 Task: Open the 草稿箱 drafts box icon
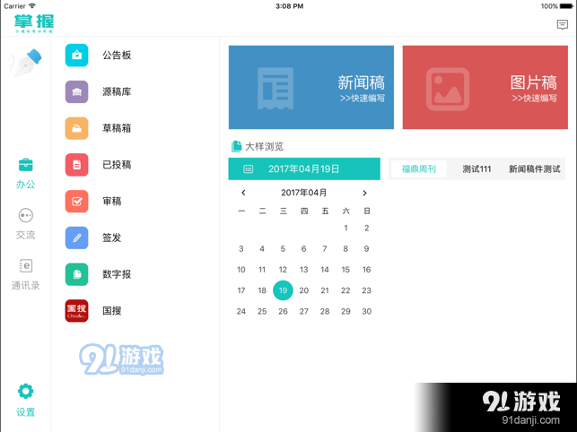[x=76, y=128]
